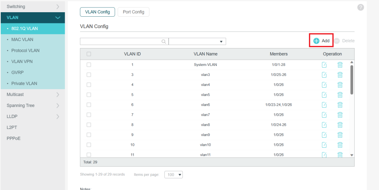Viewport: 379px width, 190px height.
Task: Click trash icon for vlan7
Action: point(340,115)
